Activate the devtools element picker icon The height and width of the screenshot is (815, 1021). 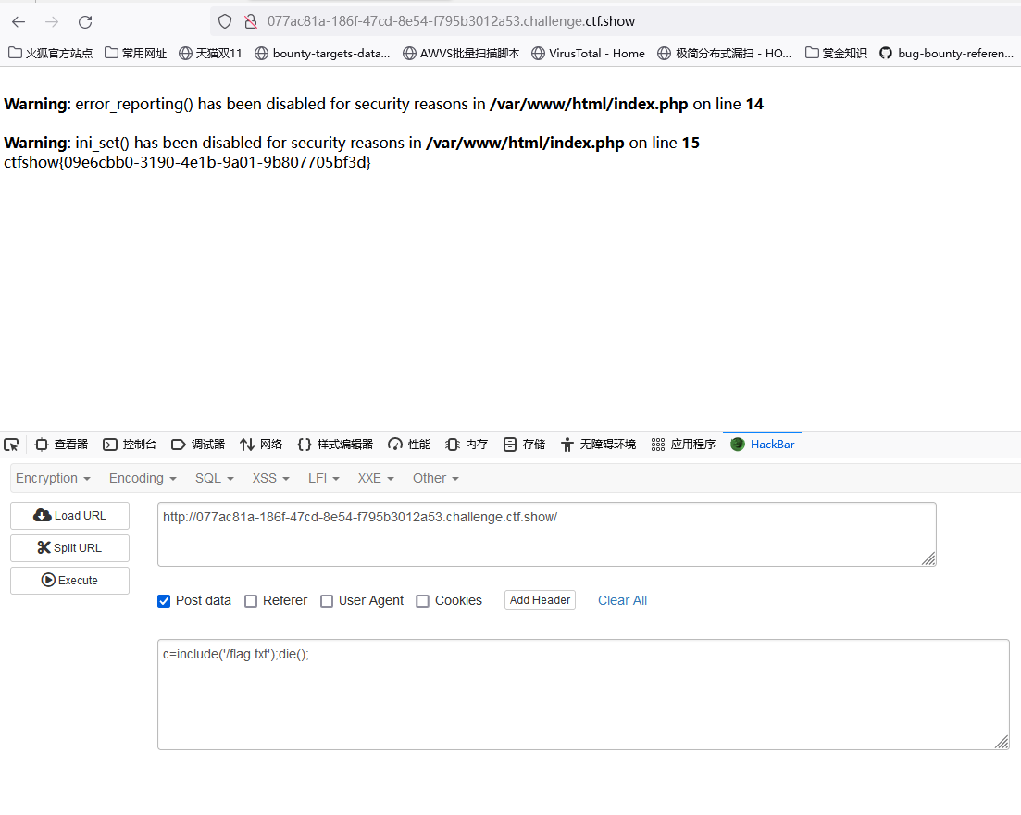click(12, 445)
